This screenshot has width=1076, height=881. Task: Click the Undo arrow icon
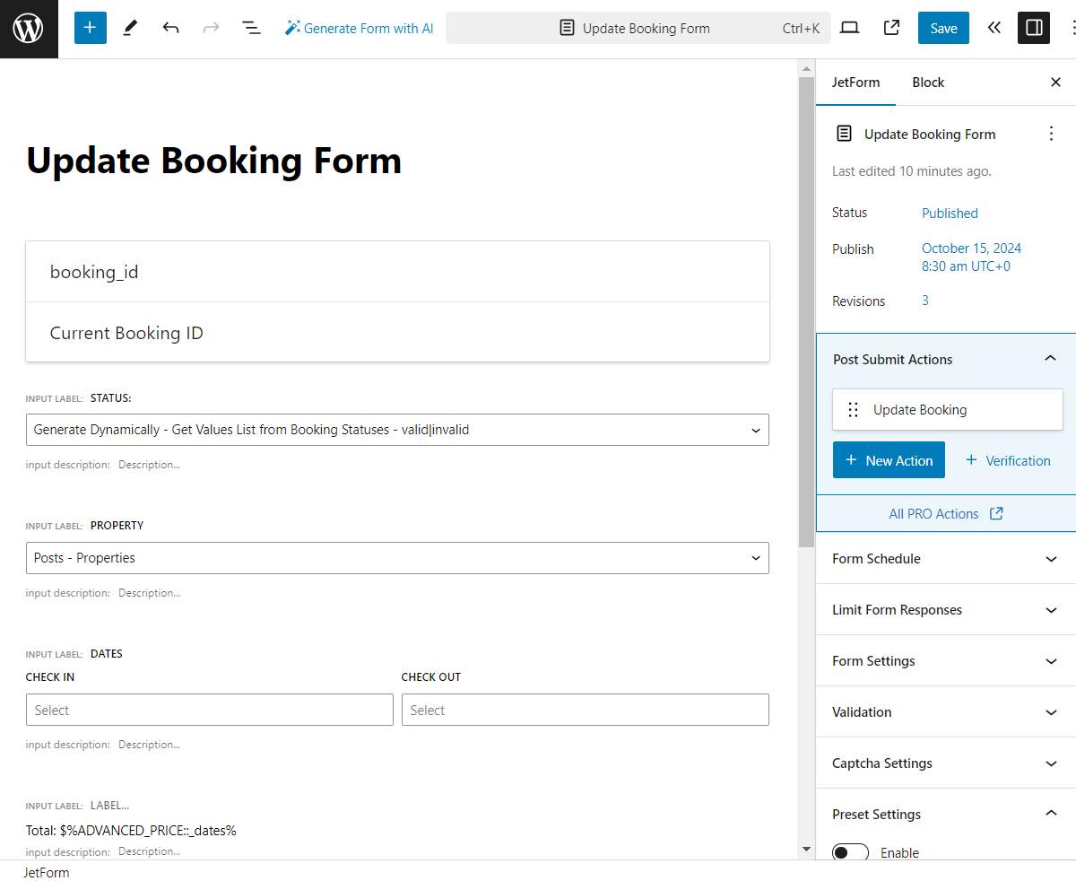click(170, 28)
